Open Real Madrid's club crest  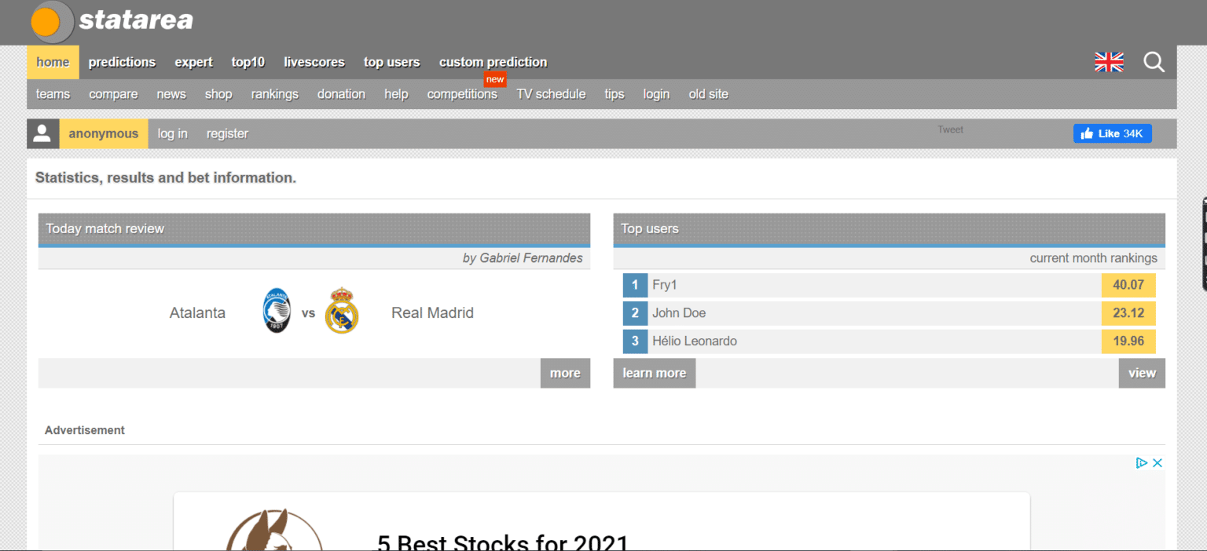click(342, 311)
